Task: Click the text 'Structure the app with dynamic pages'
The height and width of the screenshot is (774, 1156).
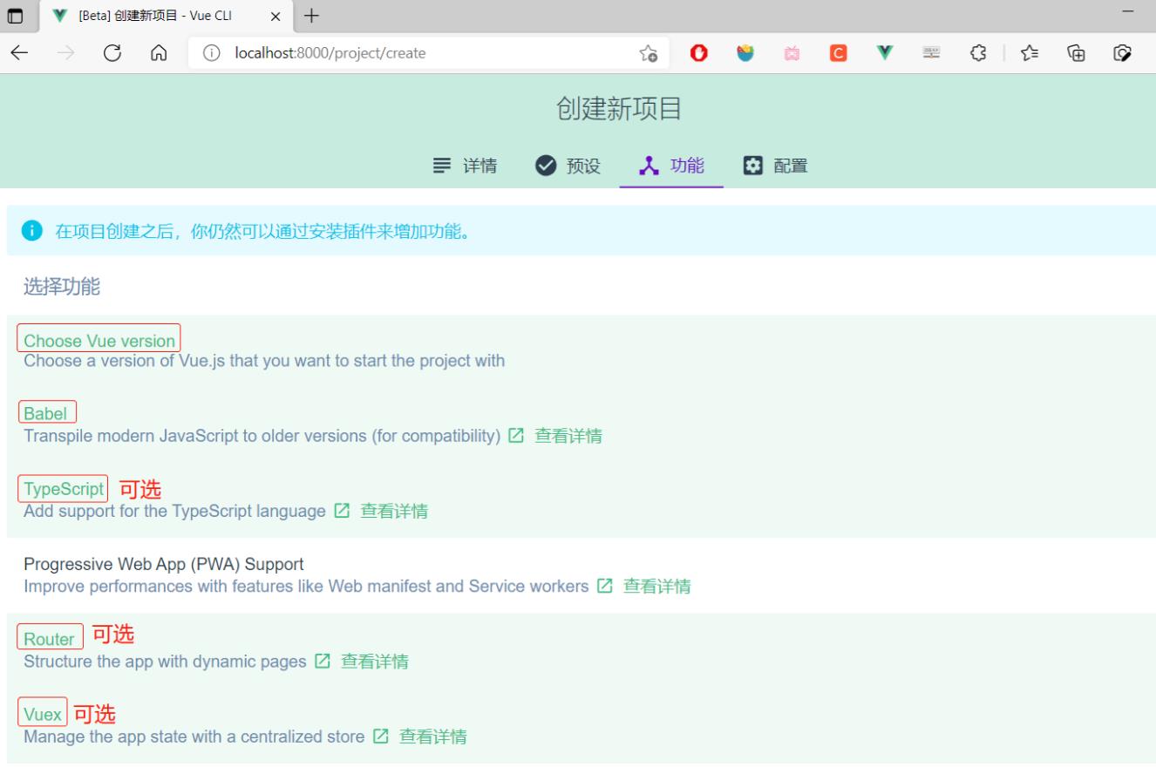Action: [x=165, y=662]
